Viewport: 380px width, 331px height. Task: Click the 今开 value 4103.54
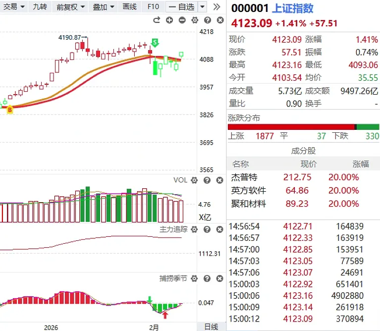pyautogui.click(x=287, y=77)
